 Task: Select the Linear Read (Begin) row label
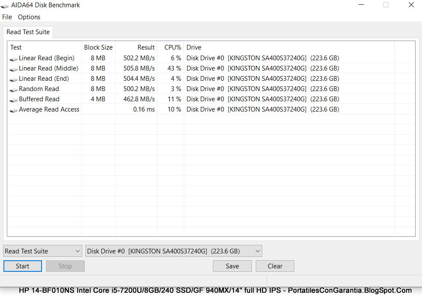[x=47, y=58]
